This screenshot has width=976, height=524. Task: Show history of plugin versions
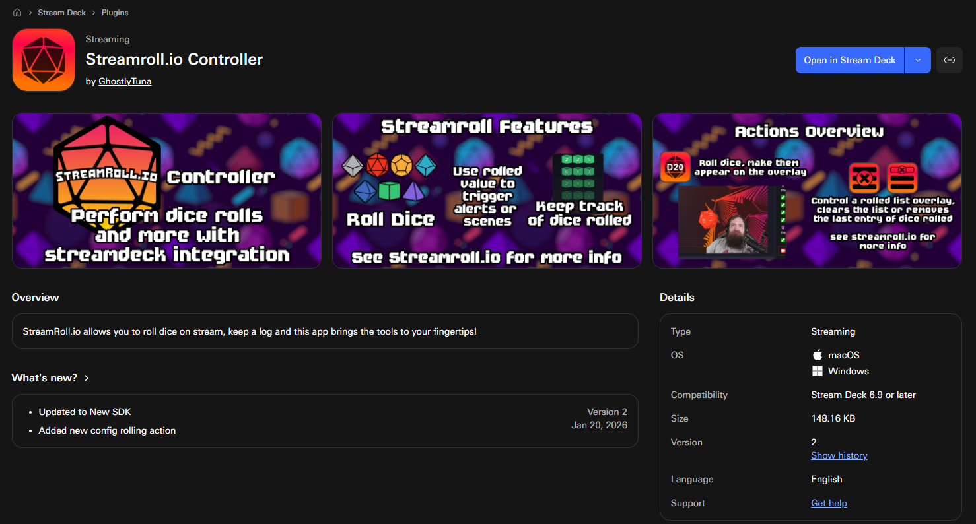click(x=839, y=455)
